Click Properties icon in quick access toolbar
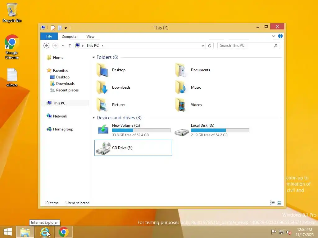Viewport: 318px width, 238px height. tap(53, 28)
